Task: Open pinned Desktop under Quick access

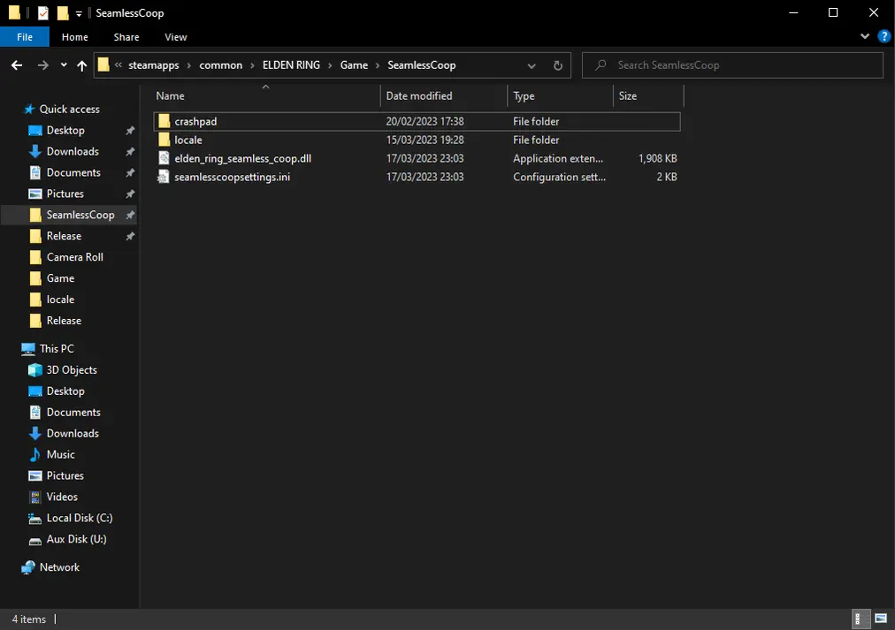Action: (65, 130)
